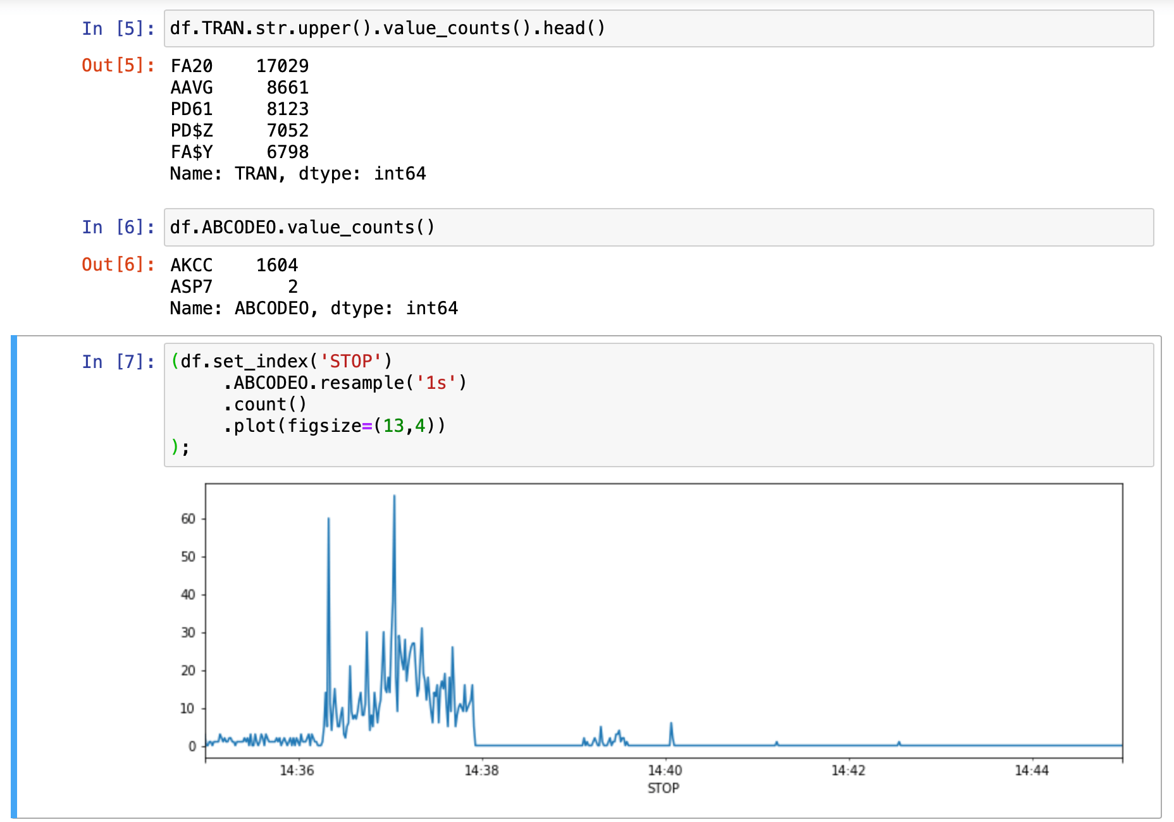Click the count 1604
The height and width of the screenshot is (822, 1174).
(277, 265)
